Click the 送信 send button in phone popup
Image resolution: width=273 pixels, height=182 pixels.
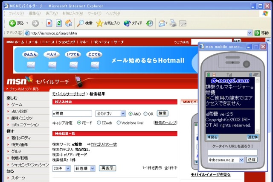click(x=252, y=160)
